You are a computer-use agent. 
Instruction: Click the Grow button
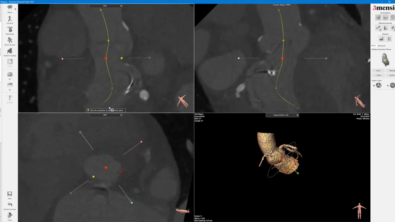click(x=378, y=71)
